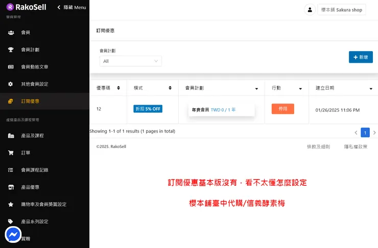Open the 隱私權政策 link
This screenshot has height=248, width=378.
pos(356,146)
